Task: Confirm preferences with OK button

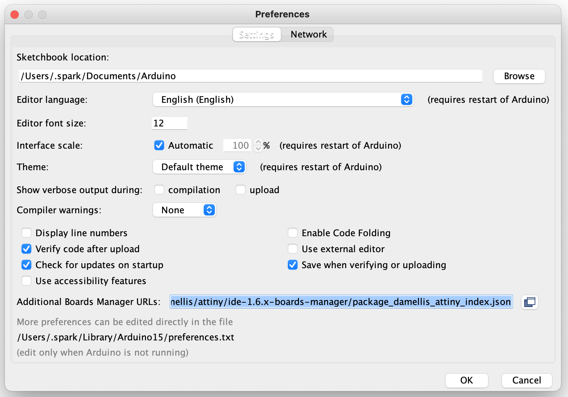Action: [466, 380]
